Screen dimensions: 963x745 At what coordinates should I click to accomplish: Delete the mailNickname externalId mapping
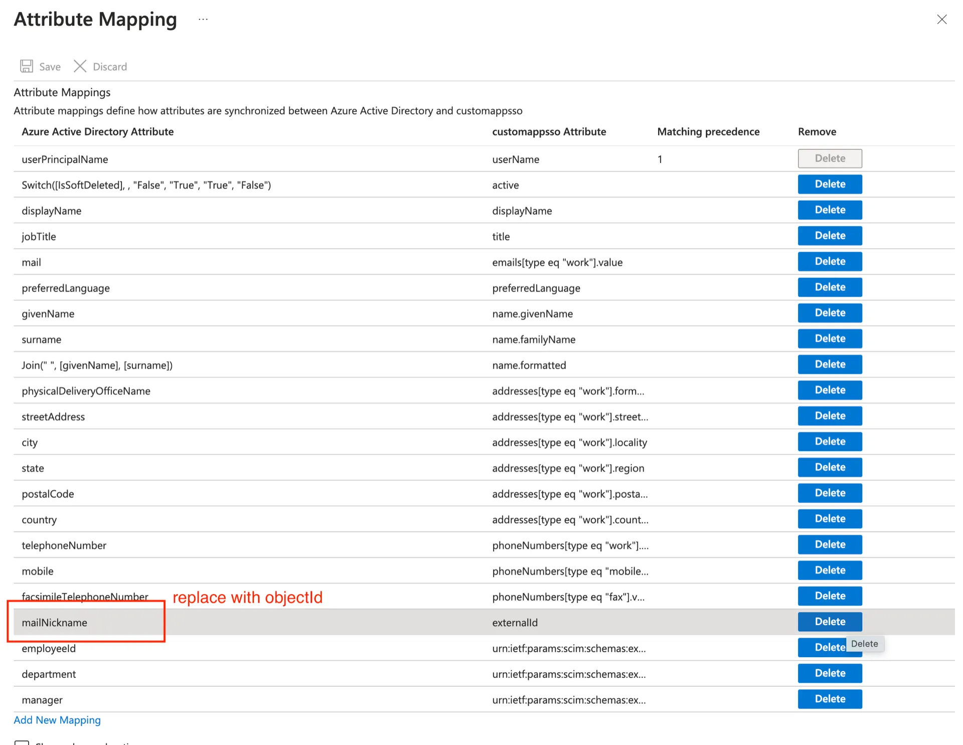click(x=830, y=622)
